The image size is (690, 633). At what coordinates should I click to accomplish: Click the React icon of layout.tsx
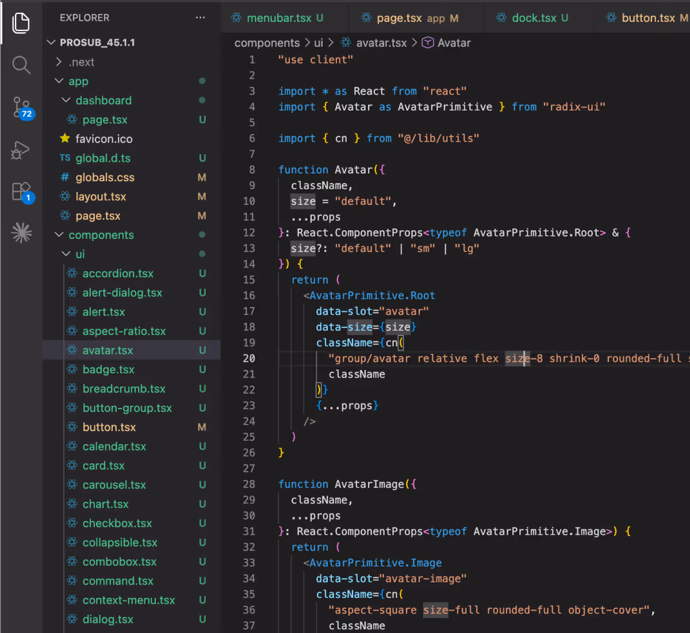coord(65,196)
